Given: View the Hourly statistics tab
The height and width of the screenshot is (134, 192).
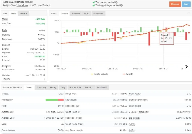Looking at the screenshot, I should pyautogui.click(x=53, y=87).
